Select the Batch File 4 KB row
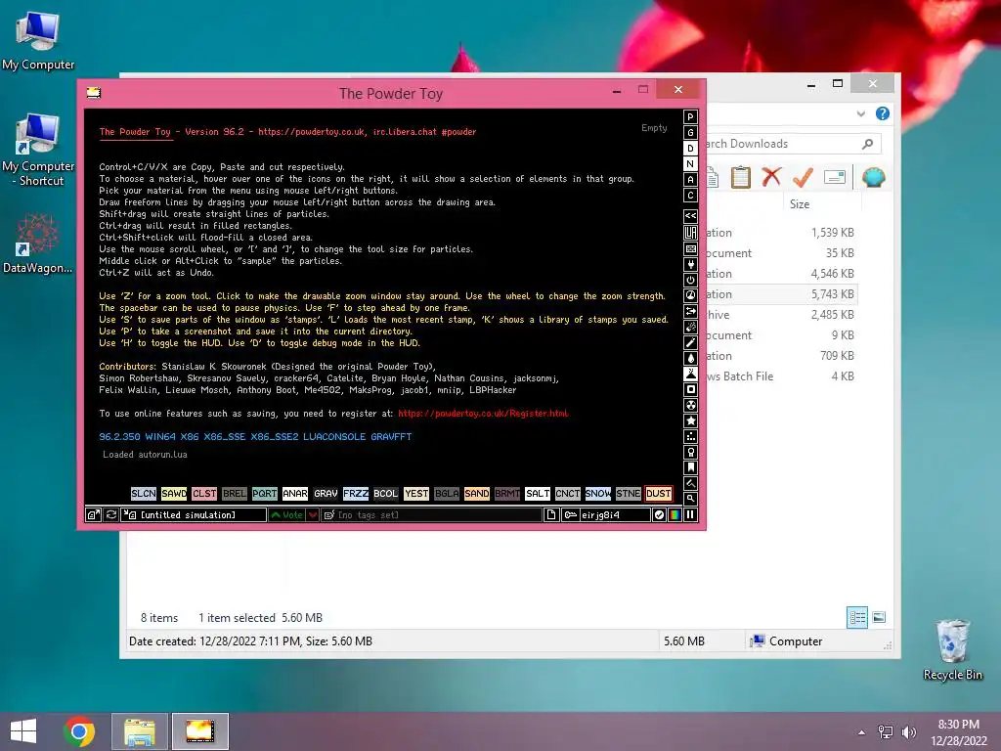Image resolution: width=1001 pixels, height=751 pixels. pos(780,376)
